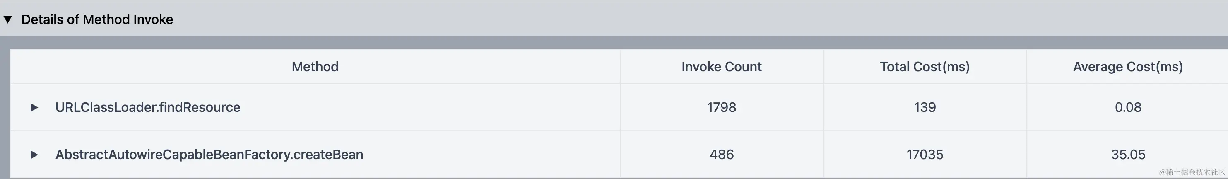Click invoke count 486 cell
Screen dimensions: 1228x179
pyautogui.click(x=721, y=155)
